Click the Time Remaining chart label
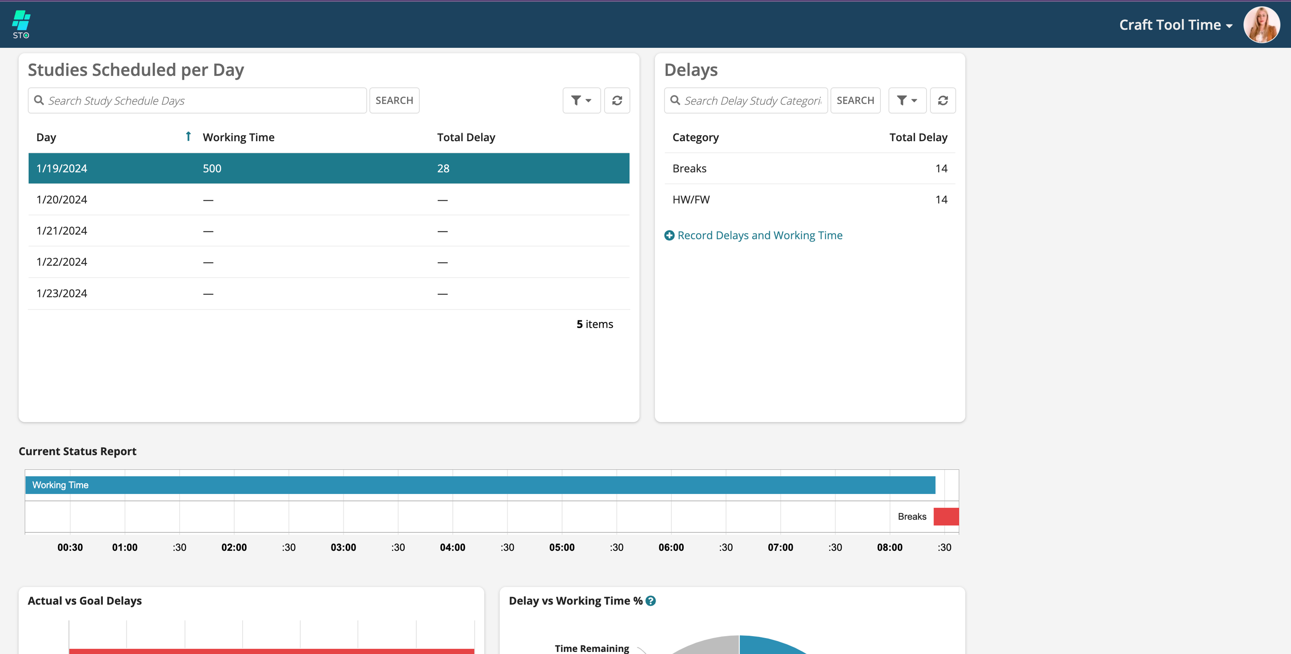The height and width of the screenshot is (654, 1291). click(592, 649)
